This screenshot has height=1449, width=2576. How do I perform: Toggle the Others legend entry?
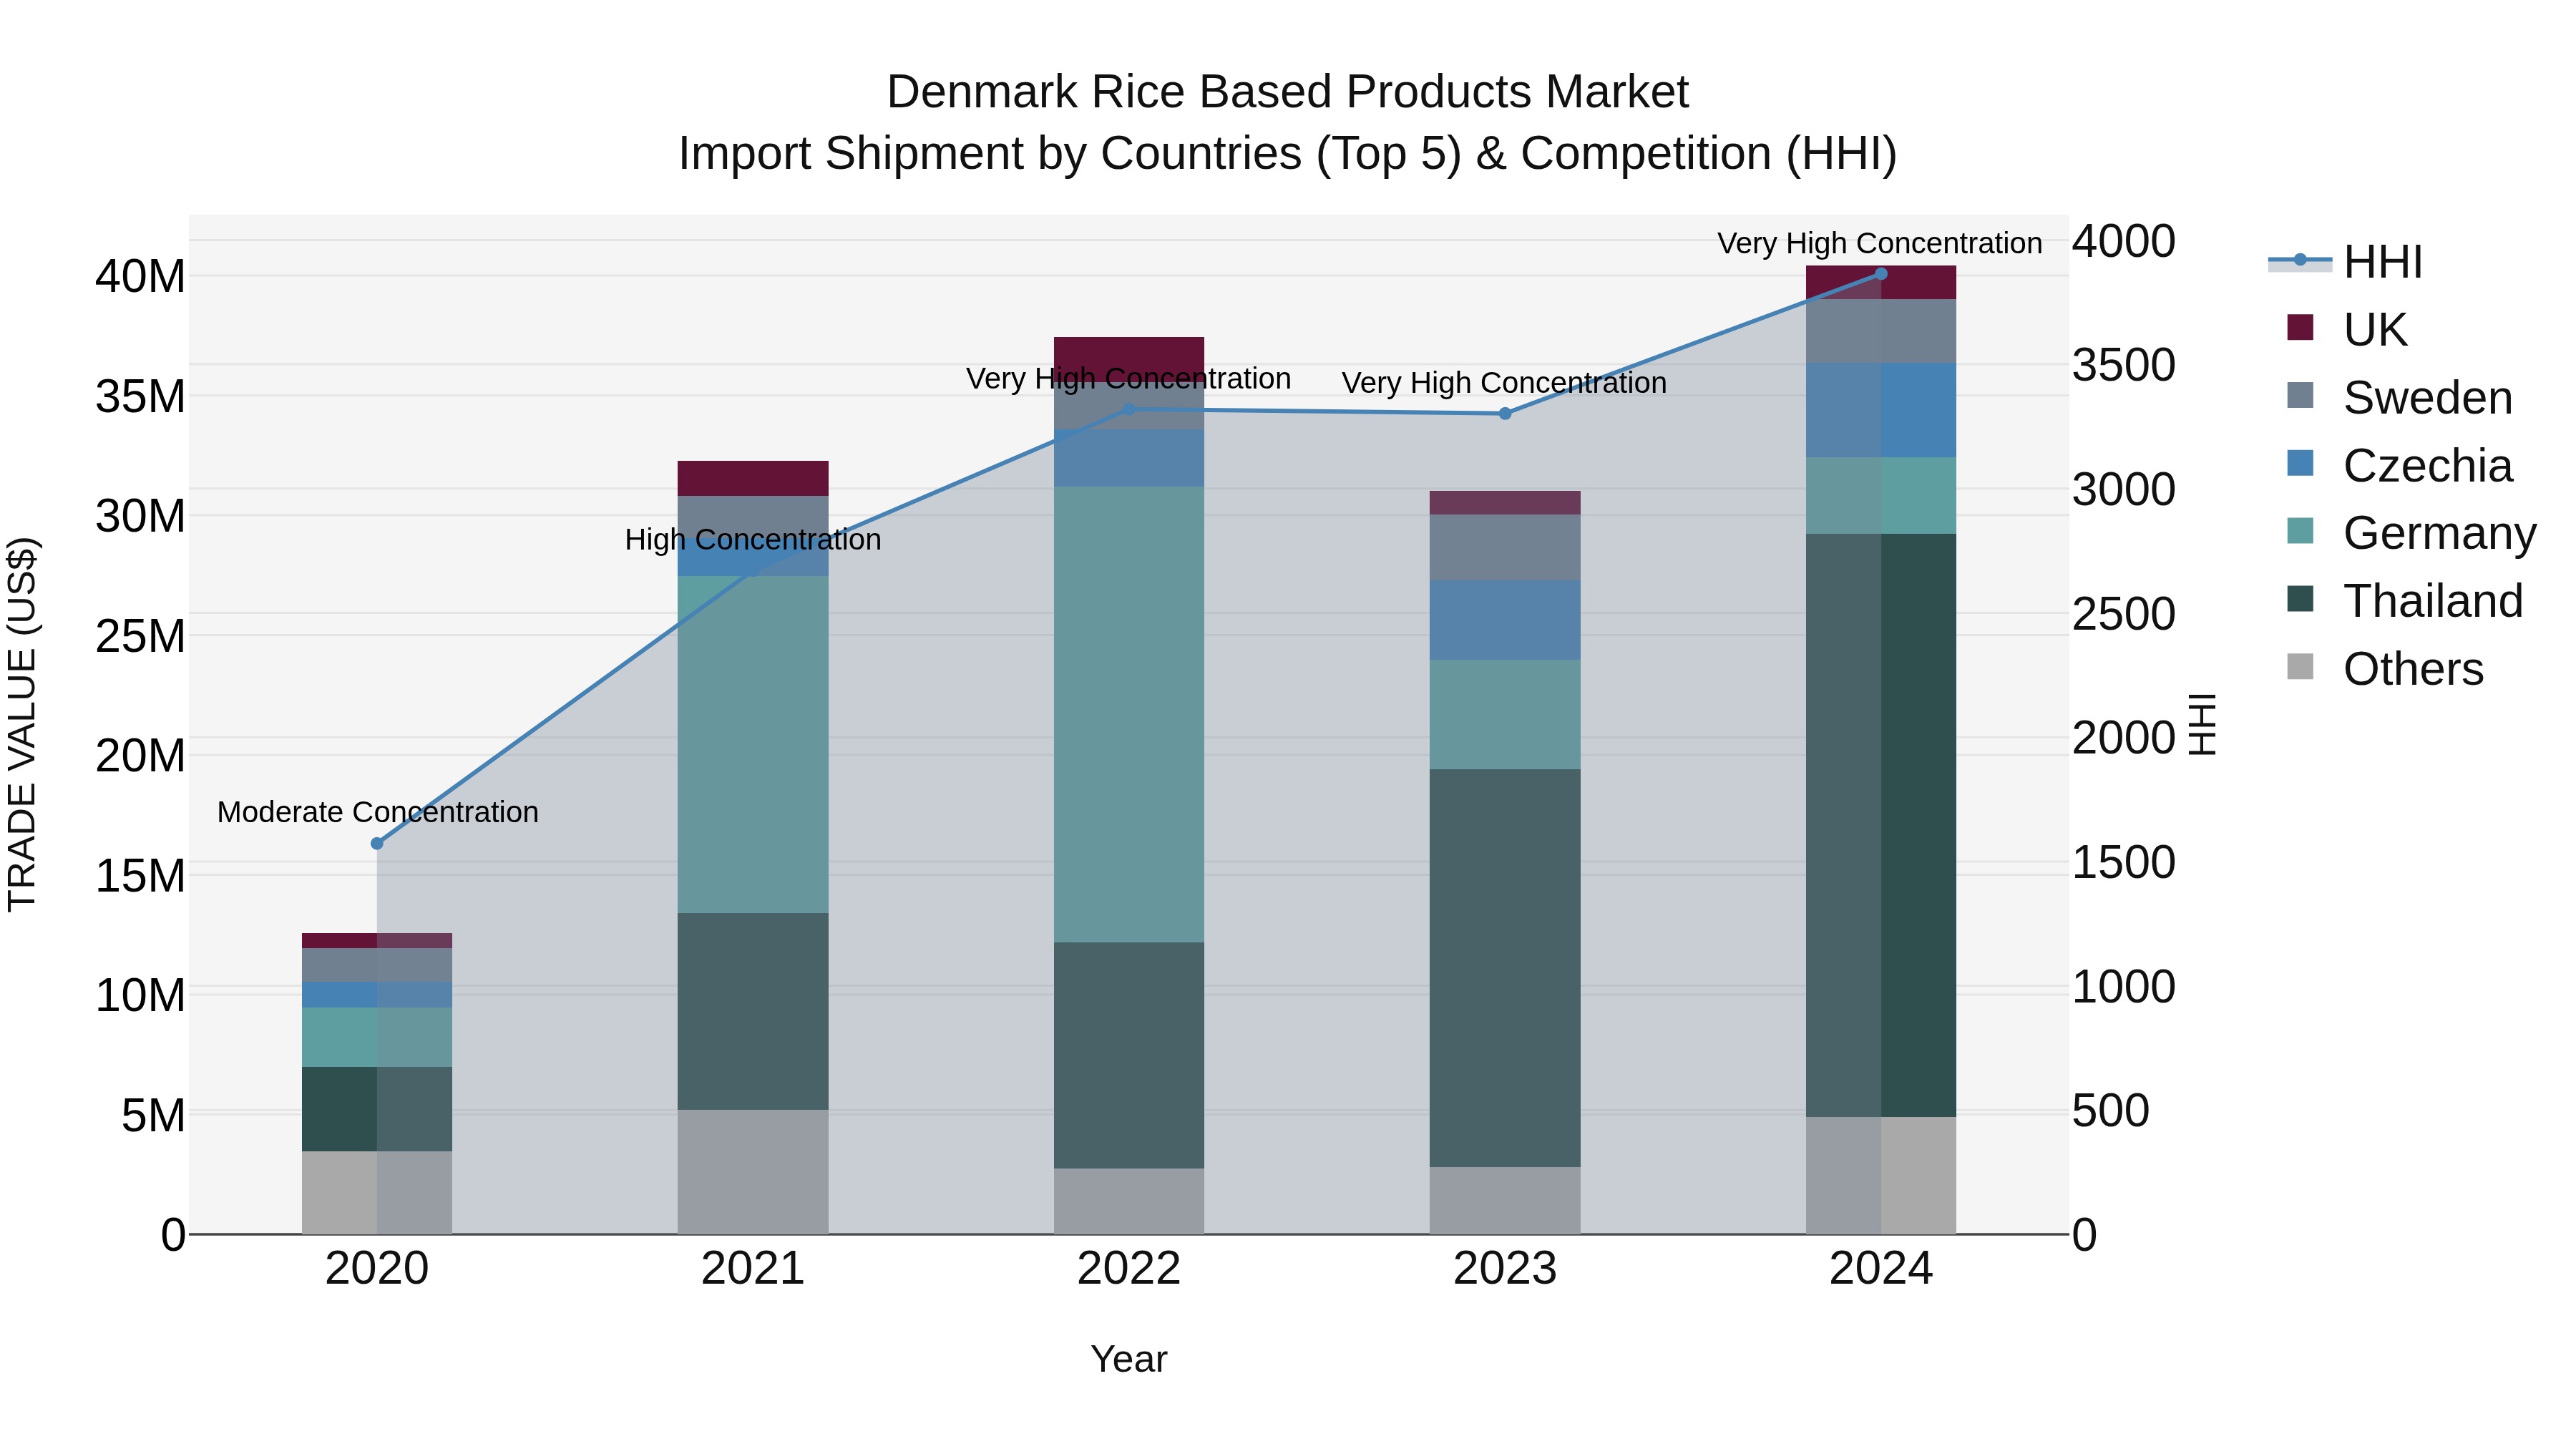2385,668
